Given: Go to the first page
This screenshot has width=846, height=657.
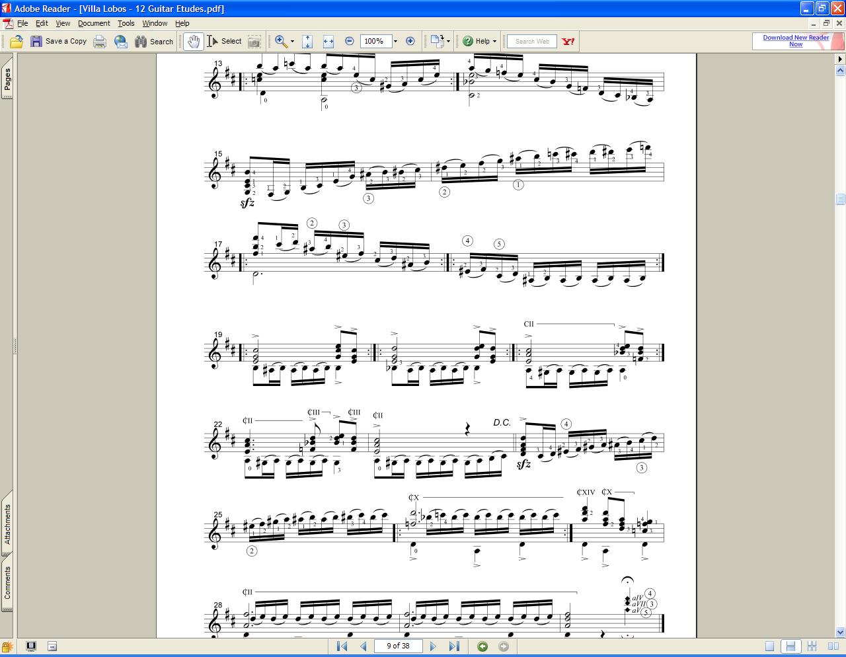Looking at the screenshot, I should (342, 646).
